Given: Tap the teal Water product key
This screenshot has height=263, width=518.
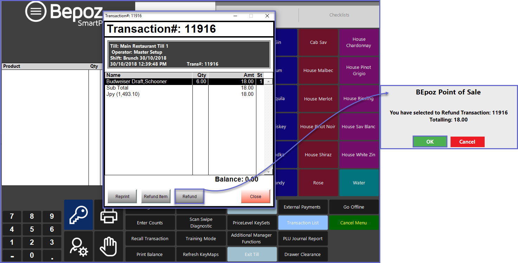Looking at the screenshot, I should [x=359, y=183].
